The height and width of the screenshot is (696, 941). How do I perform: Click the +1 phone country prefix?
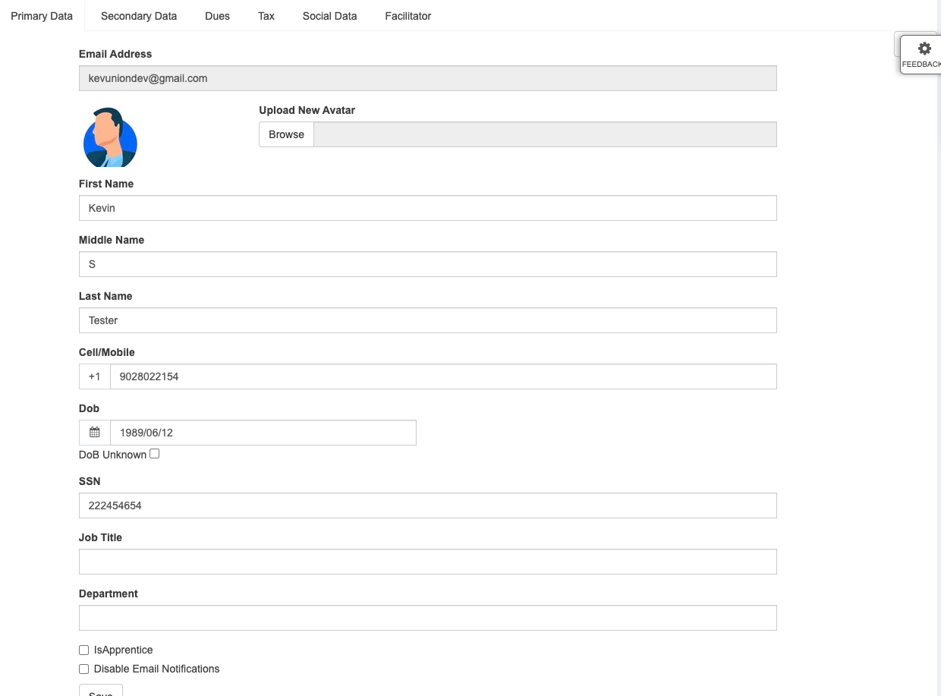pyautogui.click(x=94, y=376)
